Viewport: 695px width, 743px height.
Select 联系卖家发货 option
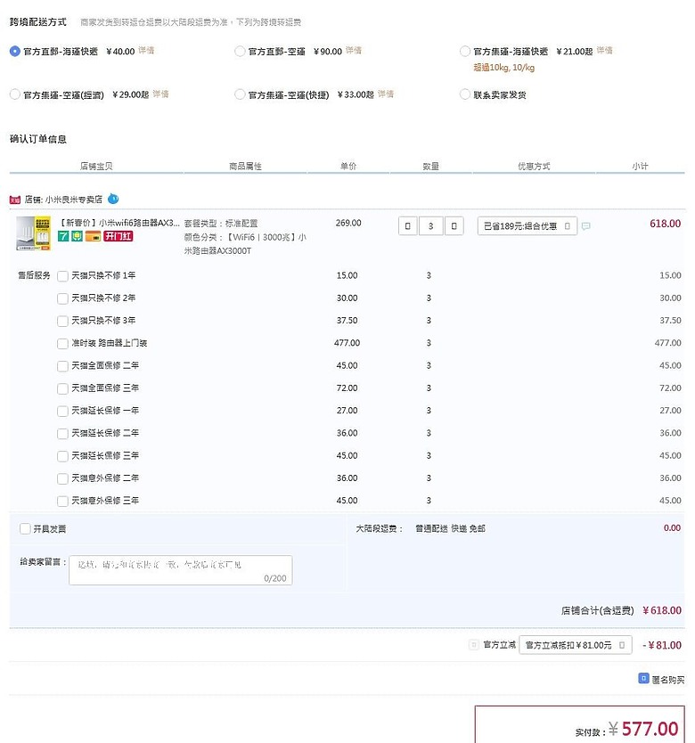coord(465,94)
